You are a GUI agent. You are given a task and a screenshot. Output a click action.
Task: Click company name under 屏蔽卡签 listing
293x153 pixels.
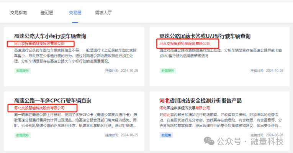[185, 44]
